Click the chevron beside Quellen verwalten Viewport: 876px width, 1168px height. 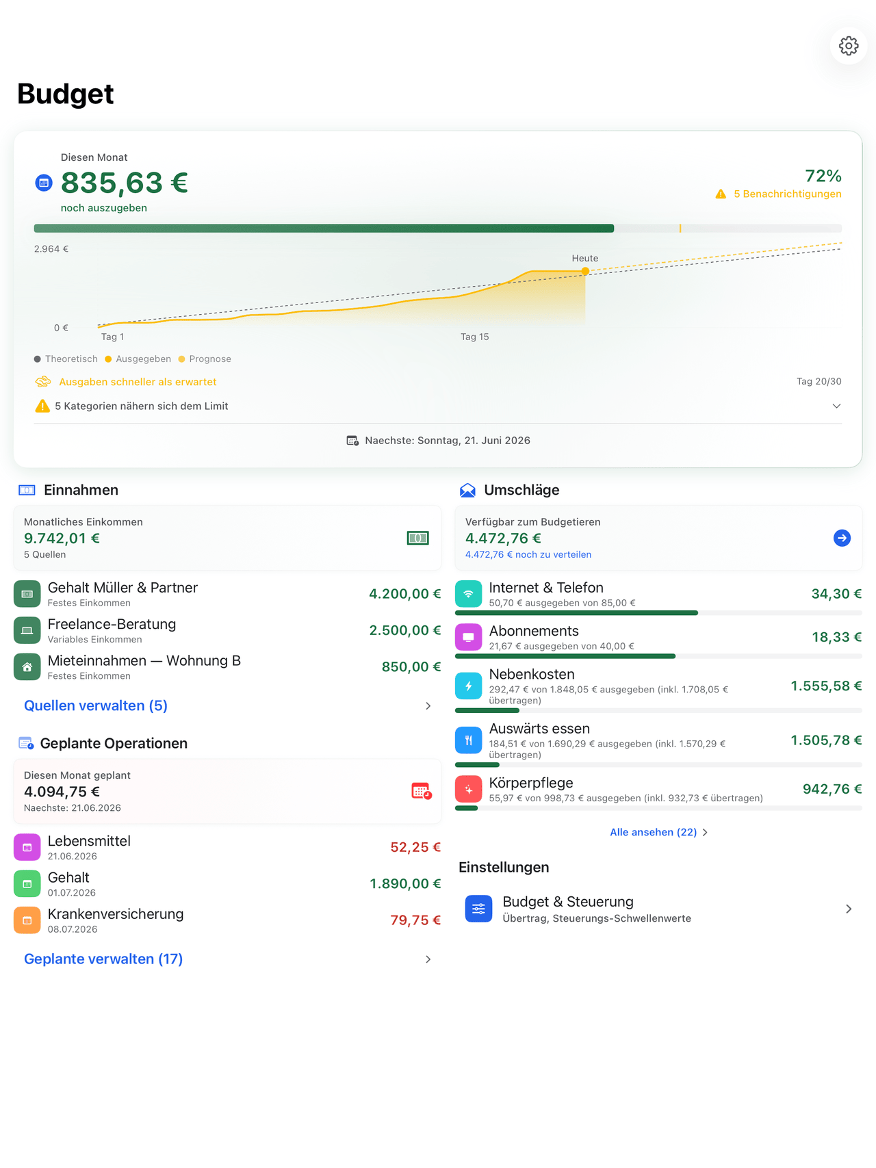(x=428, y=706)
